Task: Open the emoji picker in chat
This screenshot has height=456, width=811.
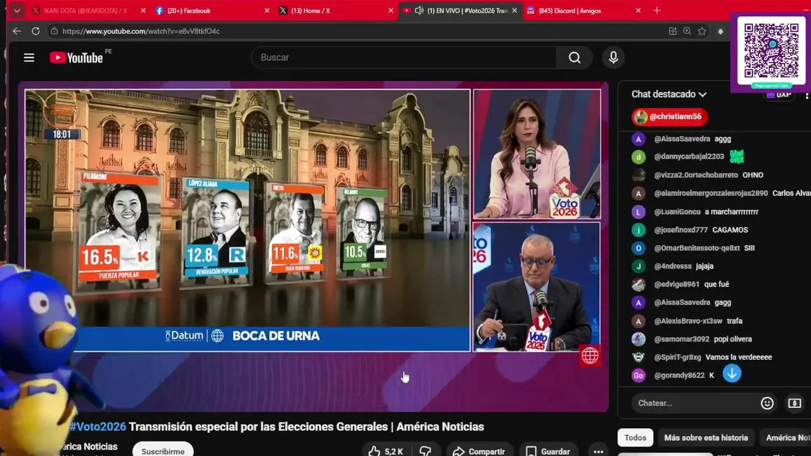Action: pyautogui.click(x=767, y=403)
